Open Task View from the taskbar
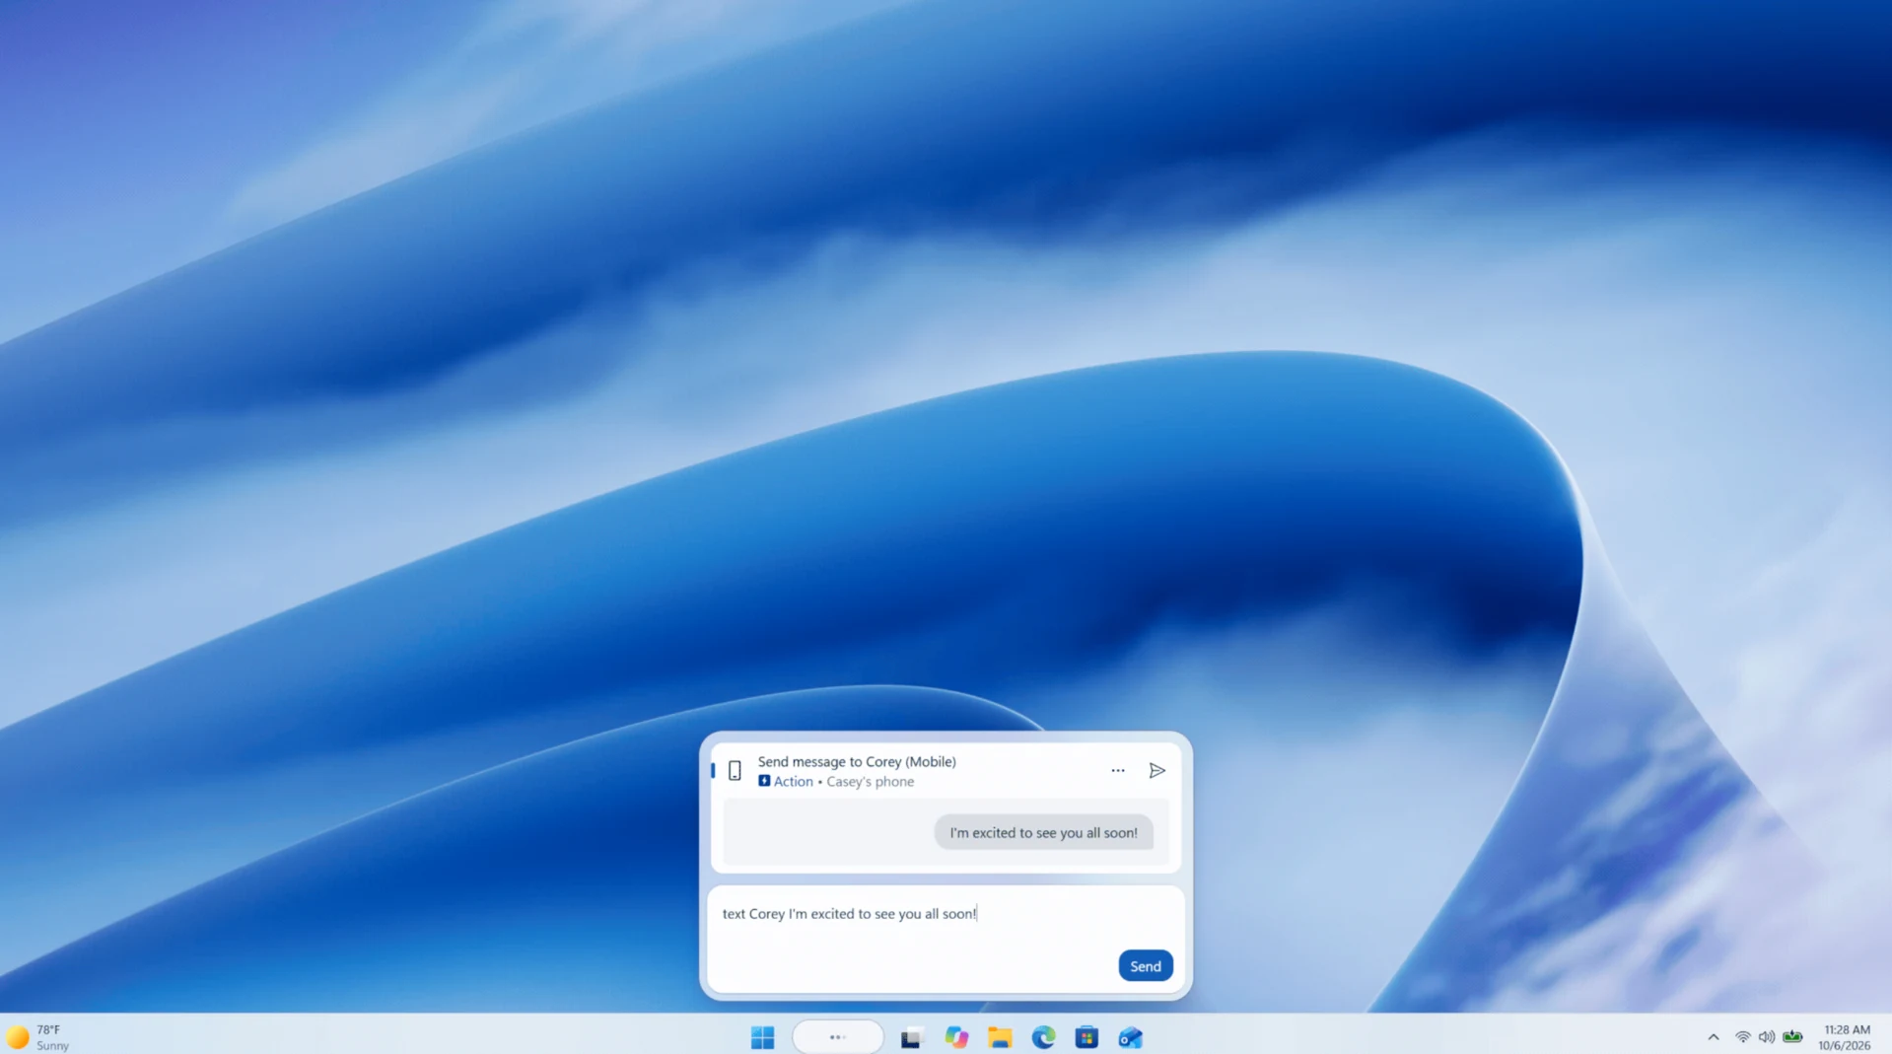This screenshot has width=1892, height=1054. [910, 1037]
